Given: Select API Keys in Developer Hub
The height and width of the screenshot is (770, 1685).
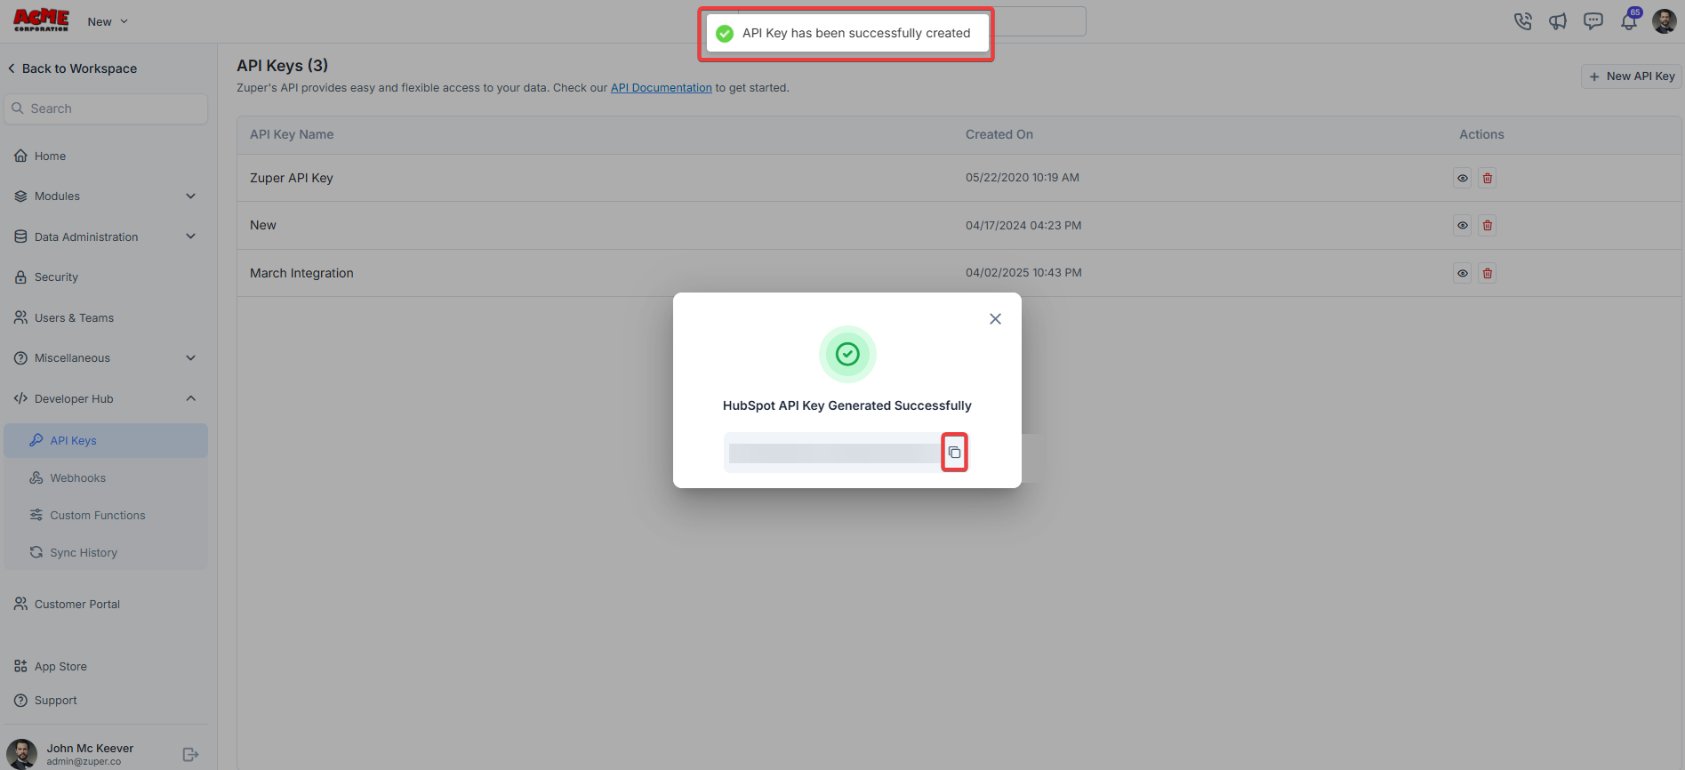Looking at the screenshot, I should coord(106,440).
